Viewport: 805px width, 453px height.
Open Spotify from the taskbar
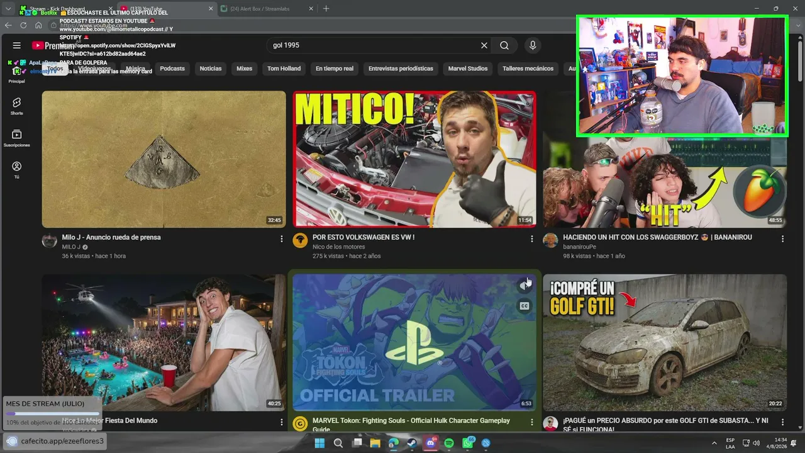(449, 443)
